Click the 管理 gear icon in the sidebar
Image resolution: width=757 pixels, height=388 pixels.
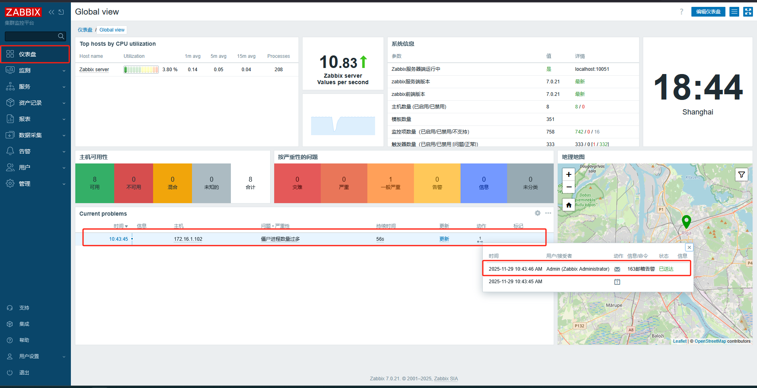tap(10, 183)
